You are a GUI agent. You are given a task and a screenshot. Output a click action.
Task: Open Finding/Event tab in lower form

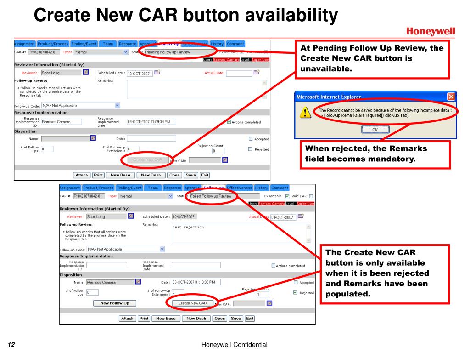tap(129, 188)
